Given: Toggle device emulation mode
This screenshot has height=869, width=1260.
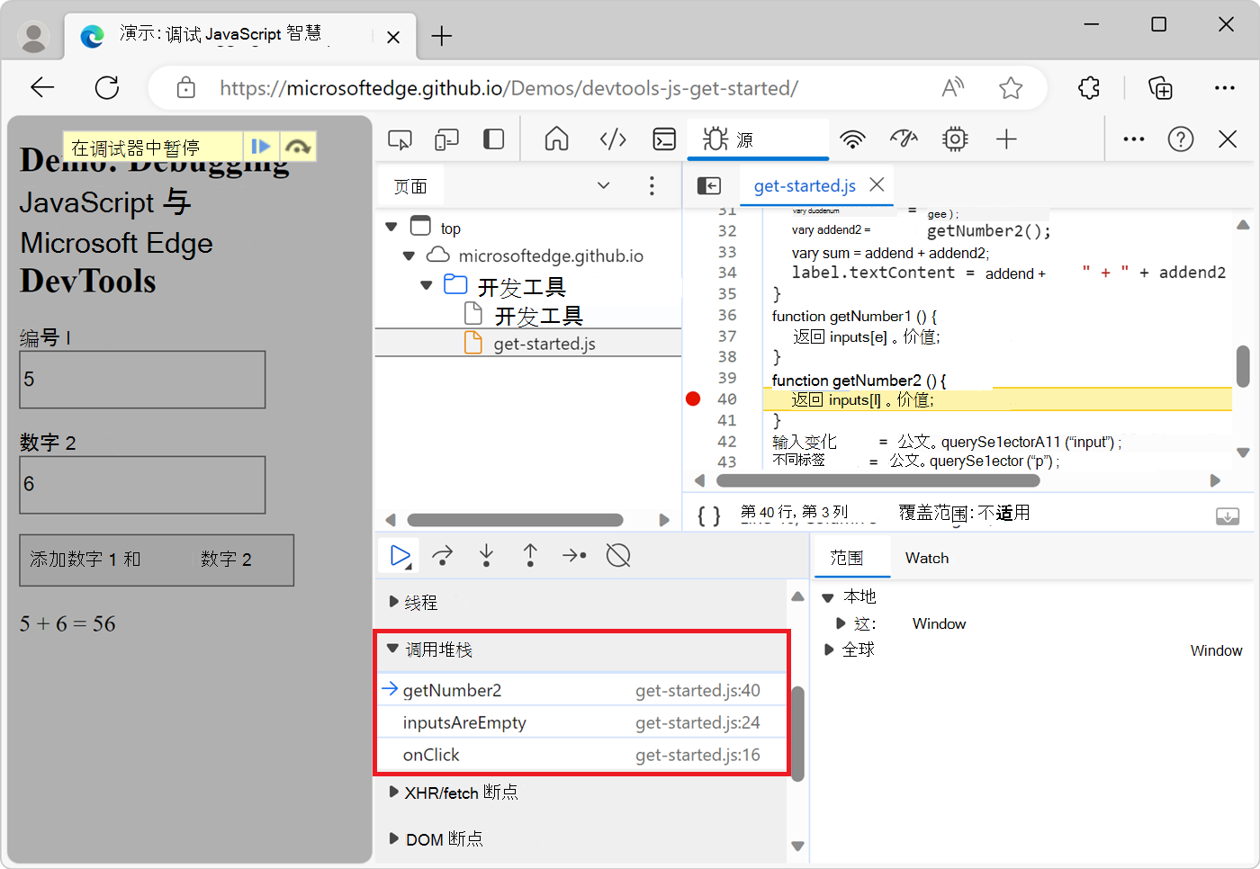Looking at the screenshot, I should (446, 139).
